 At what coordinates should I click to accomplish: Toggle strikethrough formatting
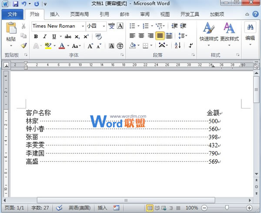(68, 36)
